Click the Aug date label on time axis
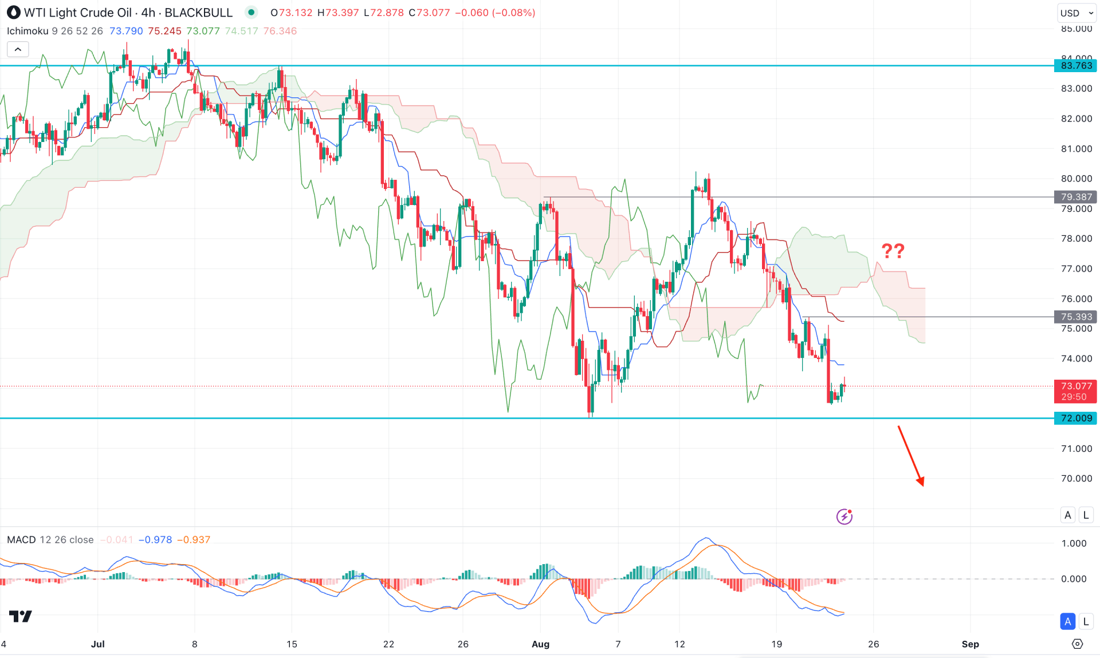 tap(540, 644)
